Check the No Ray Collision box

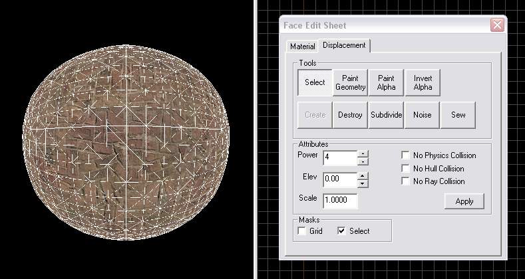(x=405, y=181)
